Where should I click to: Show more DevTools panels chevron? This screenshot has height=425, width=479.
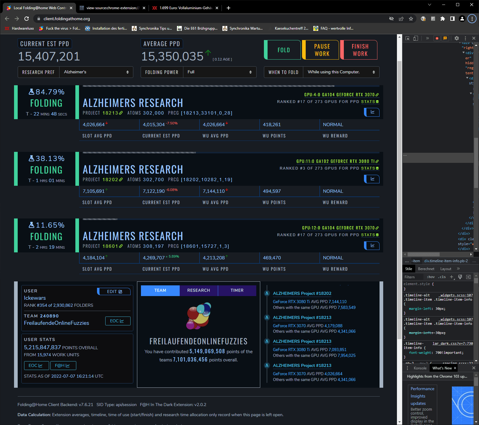tap(427, 38)
